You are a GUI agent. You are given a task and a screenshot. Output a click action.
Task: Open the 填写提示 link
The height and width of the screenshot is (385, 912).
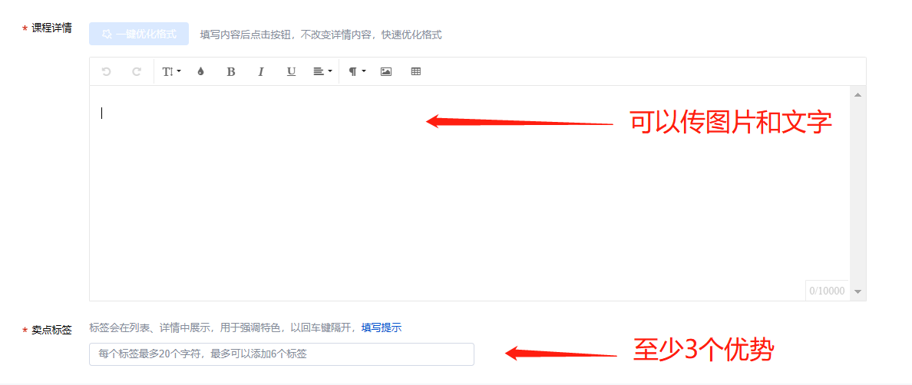pyautogui.click(x=382, y=327)
